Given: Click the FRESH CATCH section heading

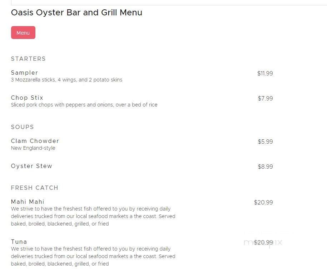Looking at the screenshot, I should coord(34,188).
